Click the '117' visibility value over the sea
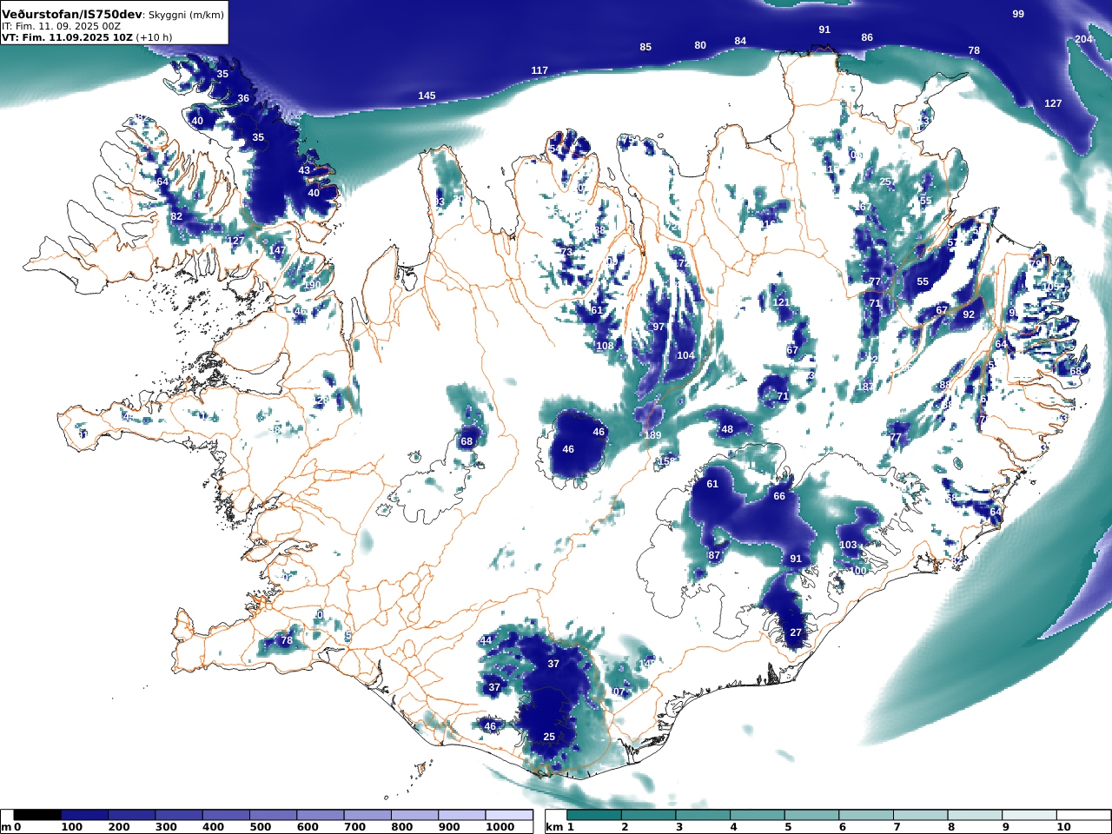The height and width of the screenshot is (834, 1112). click(x=539, y=70)
